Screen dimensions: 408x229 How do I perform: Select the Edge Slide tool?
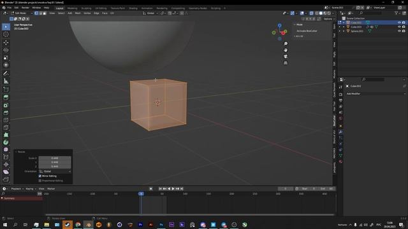click(x=6, y=157)
